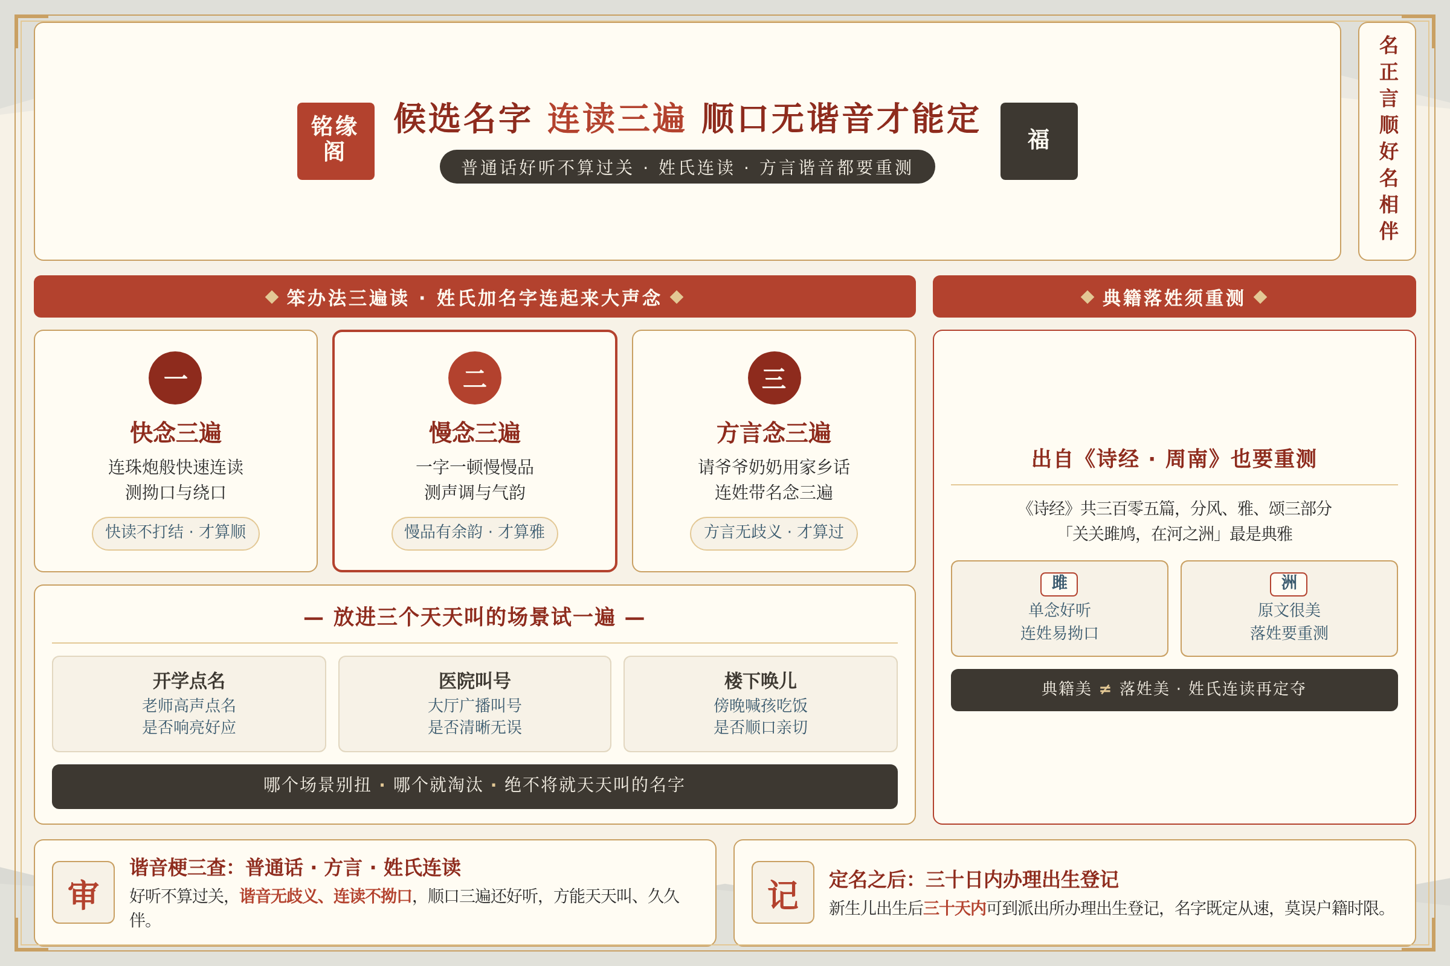Click the text 测拗口与绕口

(x=176, y=492)
